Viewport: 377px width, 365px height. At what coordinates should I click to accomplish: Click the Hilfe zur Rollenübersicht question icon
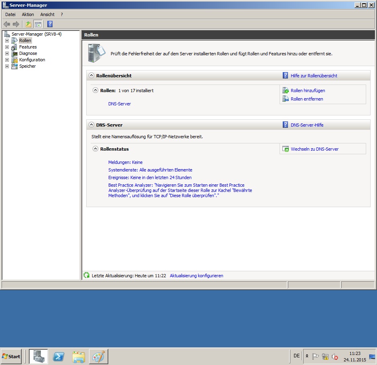(x=285, y=75)
